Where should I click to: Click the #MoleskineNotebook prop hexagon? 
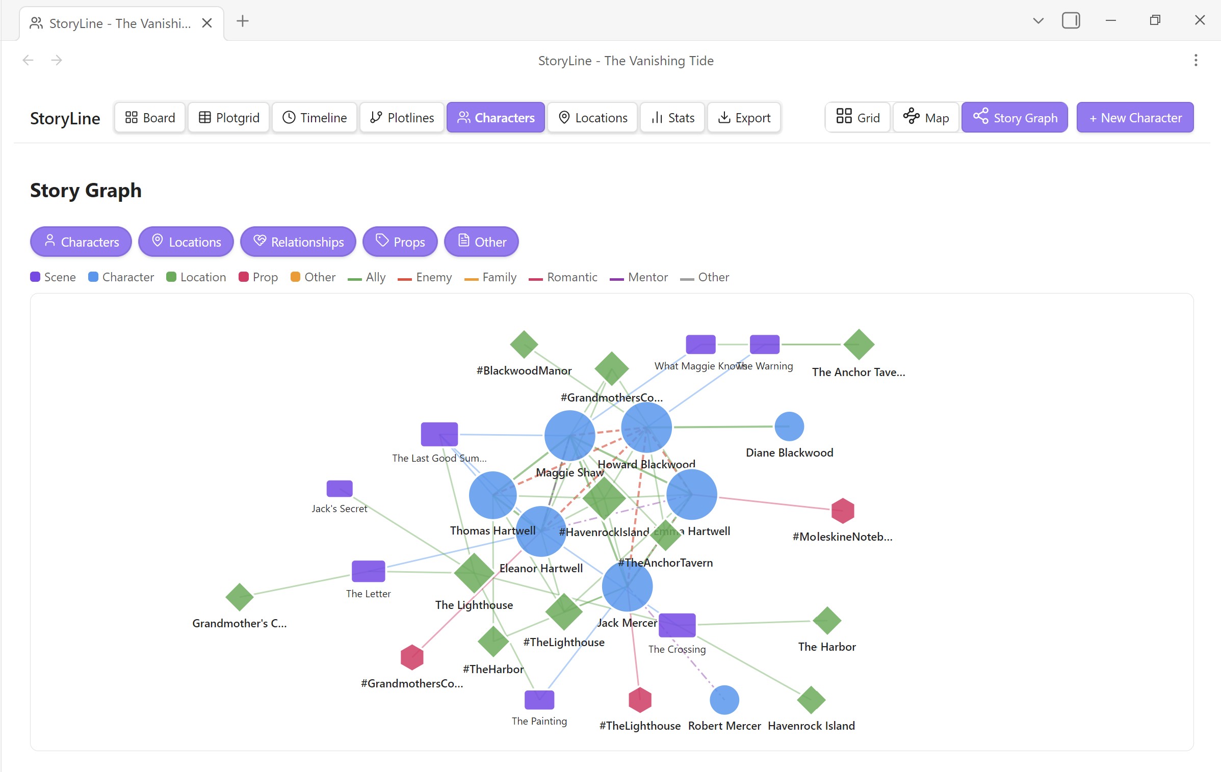click(842, 511)
